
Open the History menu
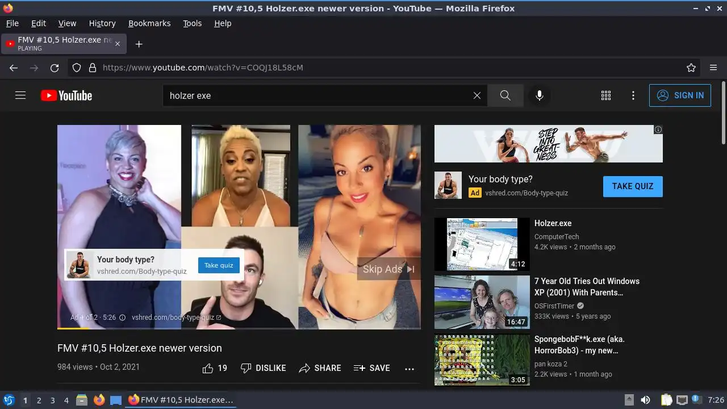pos(102,23)
